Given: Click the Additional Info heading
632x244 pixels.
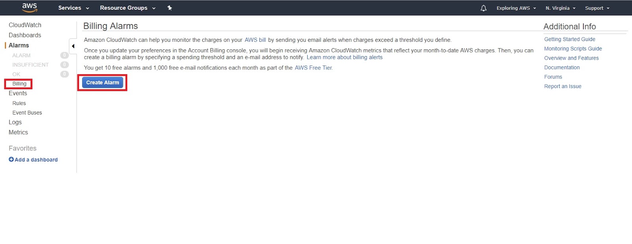Looking at the screenshot, I should [x=570, y=26].
